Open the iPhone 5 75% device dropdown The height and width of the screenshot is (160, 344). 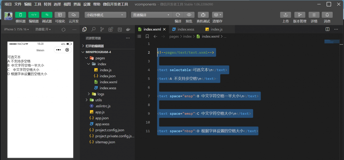click(x=17, y=29)
